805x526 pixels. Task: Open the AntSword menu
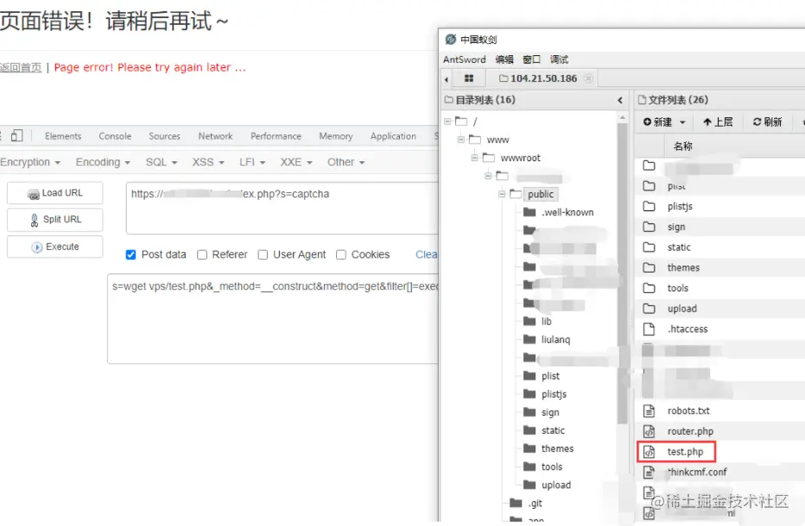click(464, 59)
